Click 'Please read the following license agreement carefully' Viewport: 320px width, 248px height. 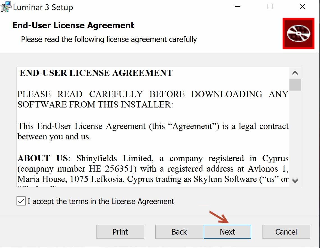(109, 39)
